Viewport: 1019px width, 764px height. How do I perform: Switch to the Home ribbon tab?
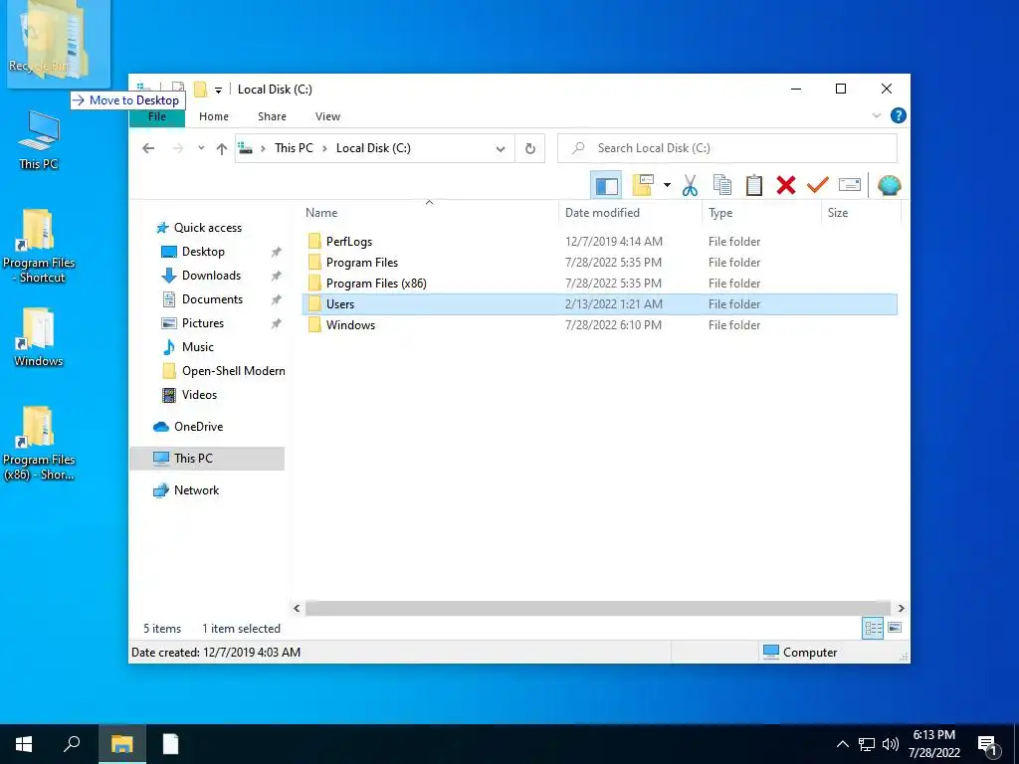(214, 116)
